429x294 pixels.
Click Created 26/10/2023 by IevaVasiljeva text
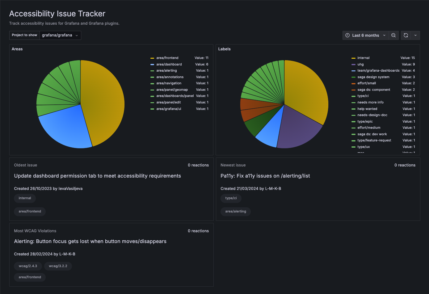[x=48, y=189]
